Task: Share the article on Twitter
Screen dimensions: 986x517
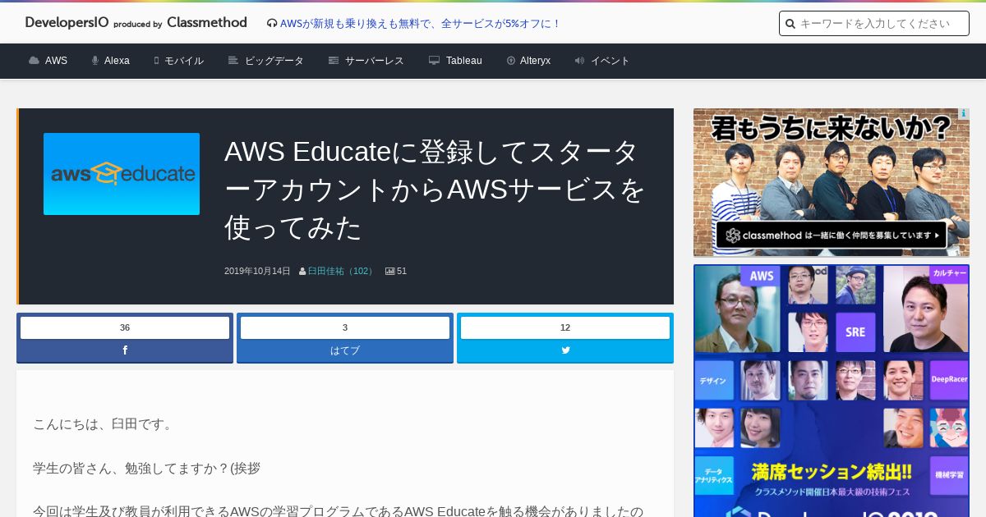Action: click(x=565, y=350)
